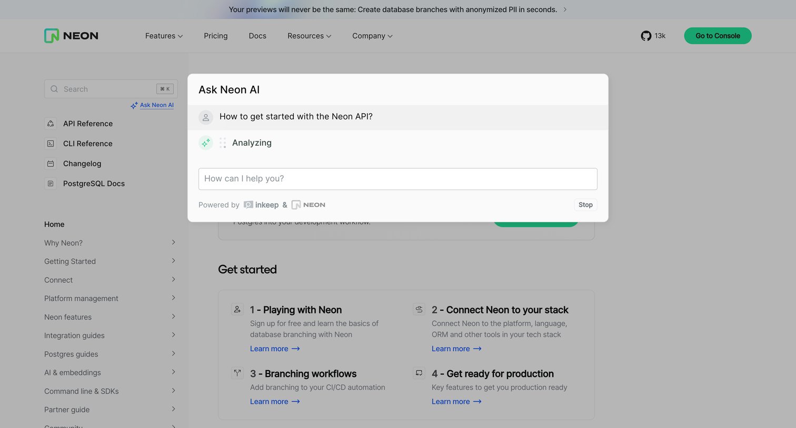The image size is (796, 428).
Task: Click the Get started heading
Action: [x=247, y=270]
